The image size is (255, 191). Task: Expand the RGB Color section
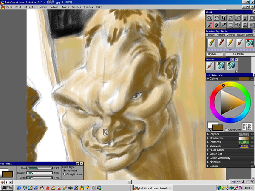click(x=208, y=150)
